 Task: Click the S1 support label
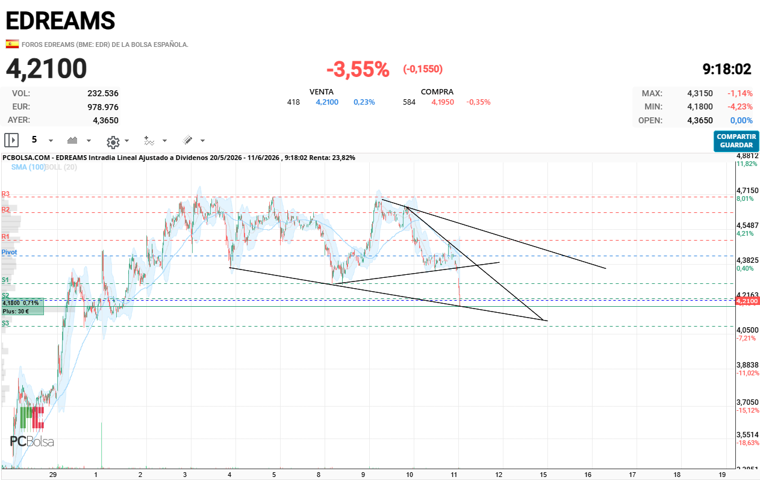click(5, 280)
